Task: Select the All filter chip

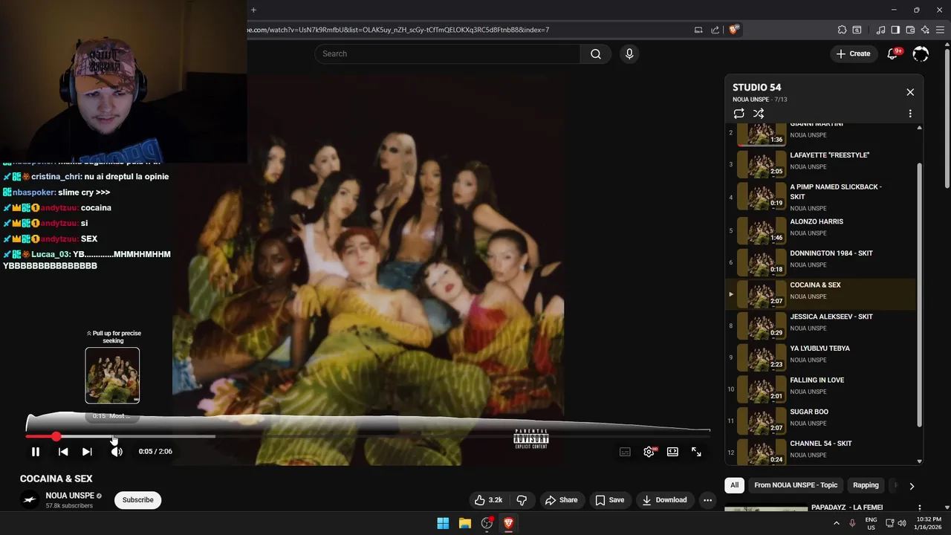Action: point(734,485)
